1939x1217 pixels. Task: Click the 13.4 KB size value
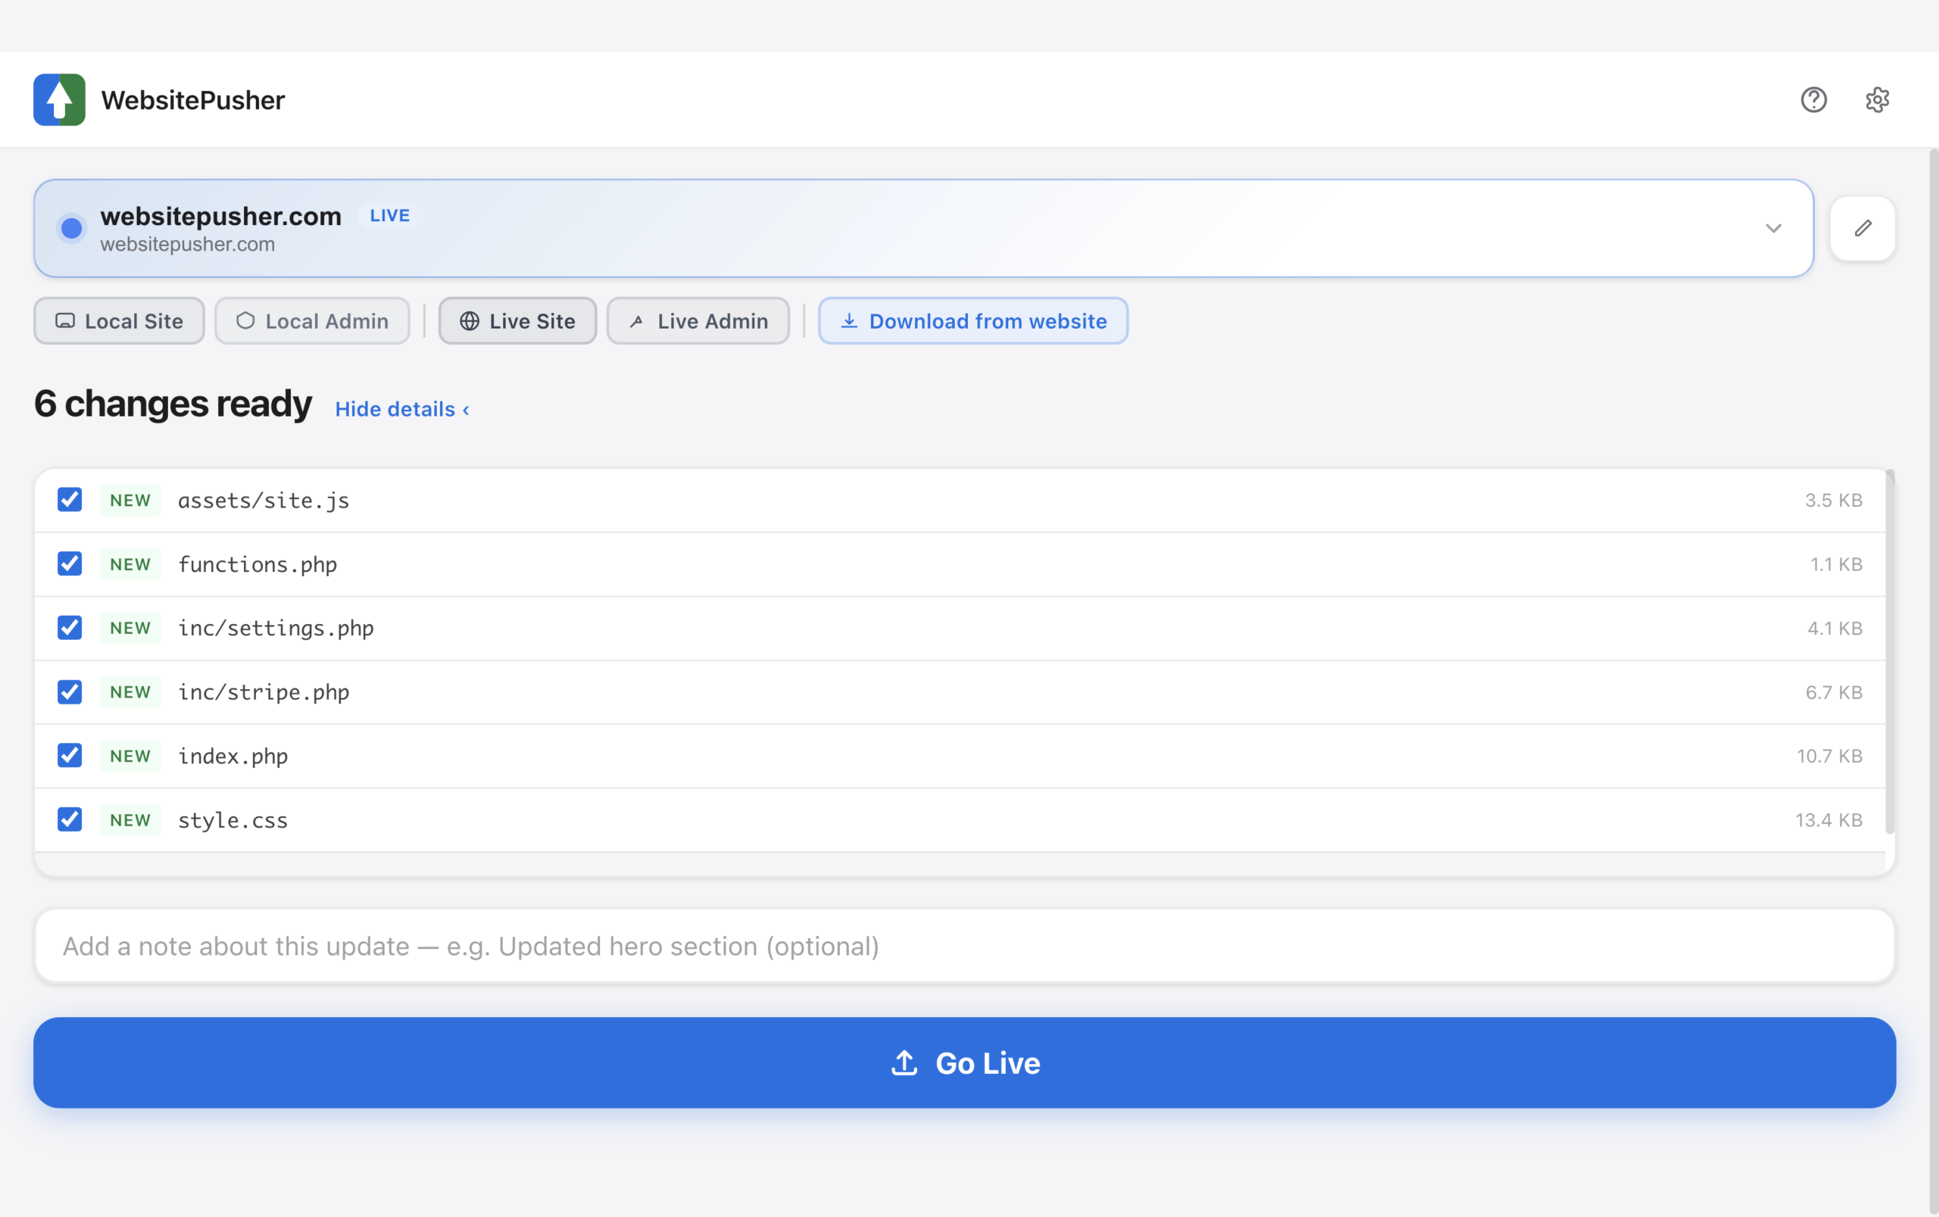tap(1828, 820)
